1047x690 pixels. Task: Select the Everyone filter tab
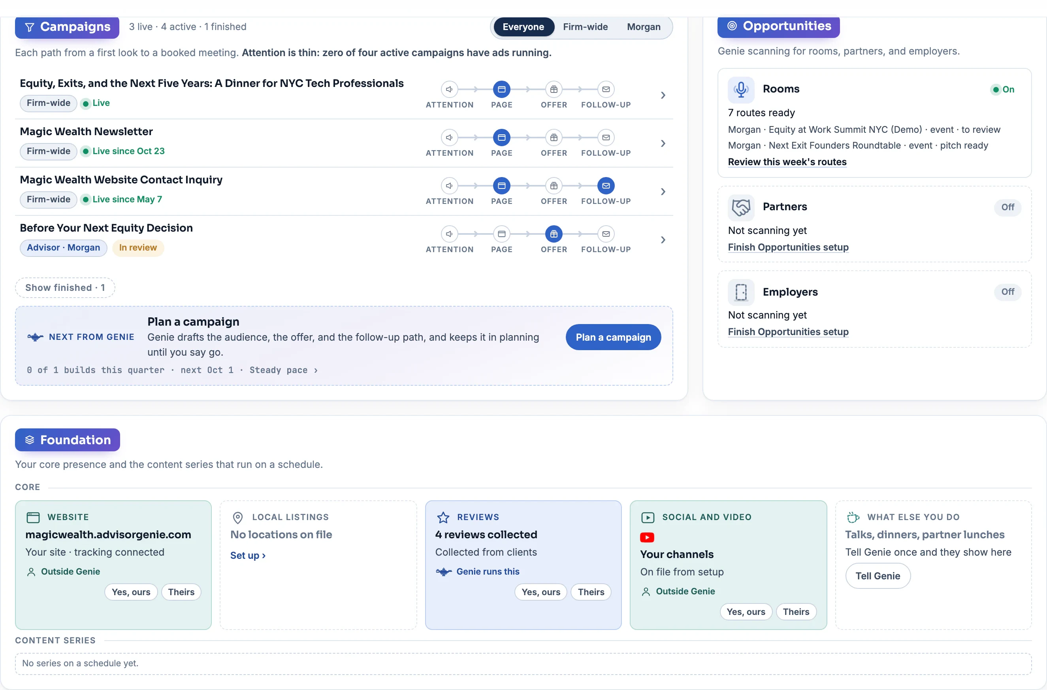pos(523,27)
